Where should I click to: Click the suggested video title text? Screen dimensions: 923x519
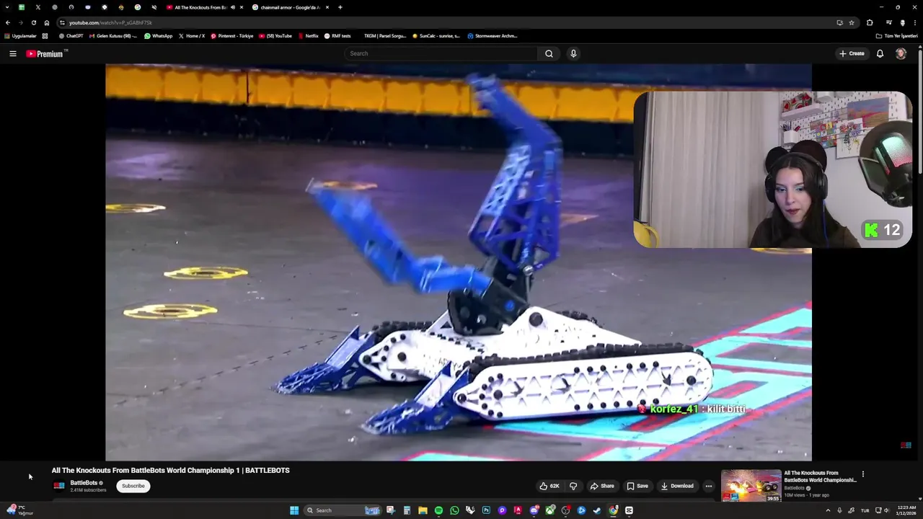820,476
